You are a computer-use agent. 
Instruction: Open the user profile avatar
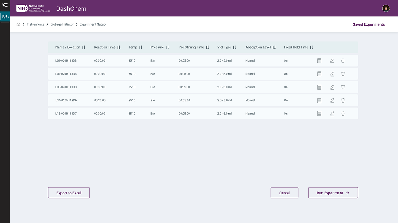[x=386, y=8]
